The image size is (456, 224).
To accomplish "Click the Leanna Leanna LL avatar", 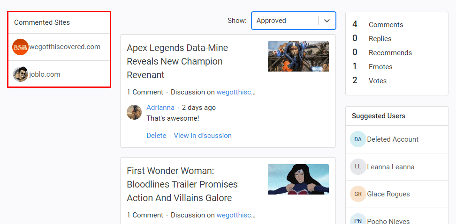I will coord(358,166).
